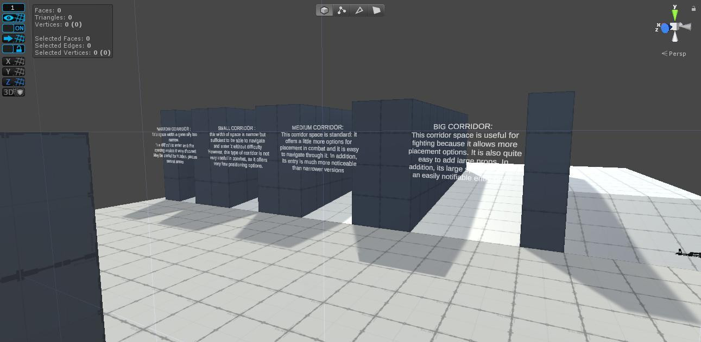This screenshot has height=342, width=701.
Task: Click the BIG CORRIDOR heading text
Action: (463, 127)
